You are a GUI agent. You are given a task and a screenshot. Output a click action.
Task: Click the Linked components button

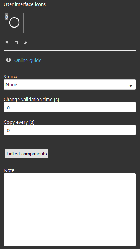point(26,154)
